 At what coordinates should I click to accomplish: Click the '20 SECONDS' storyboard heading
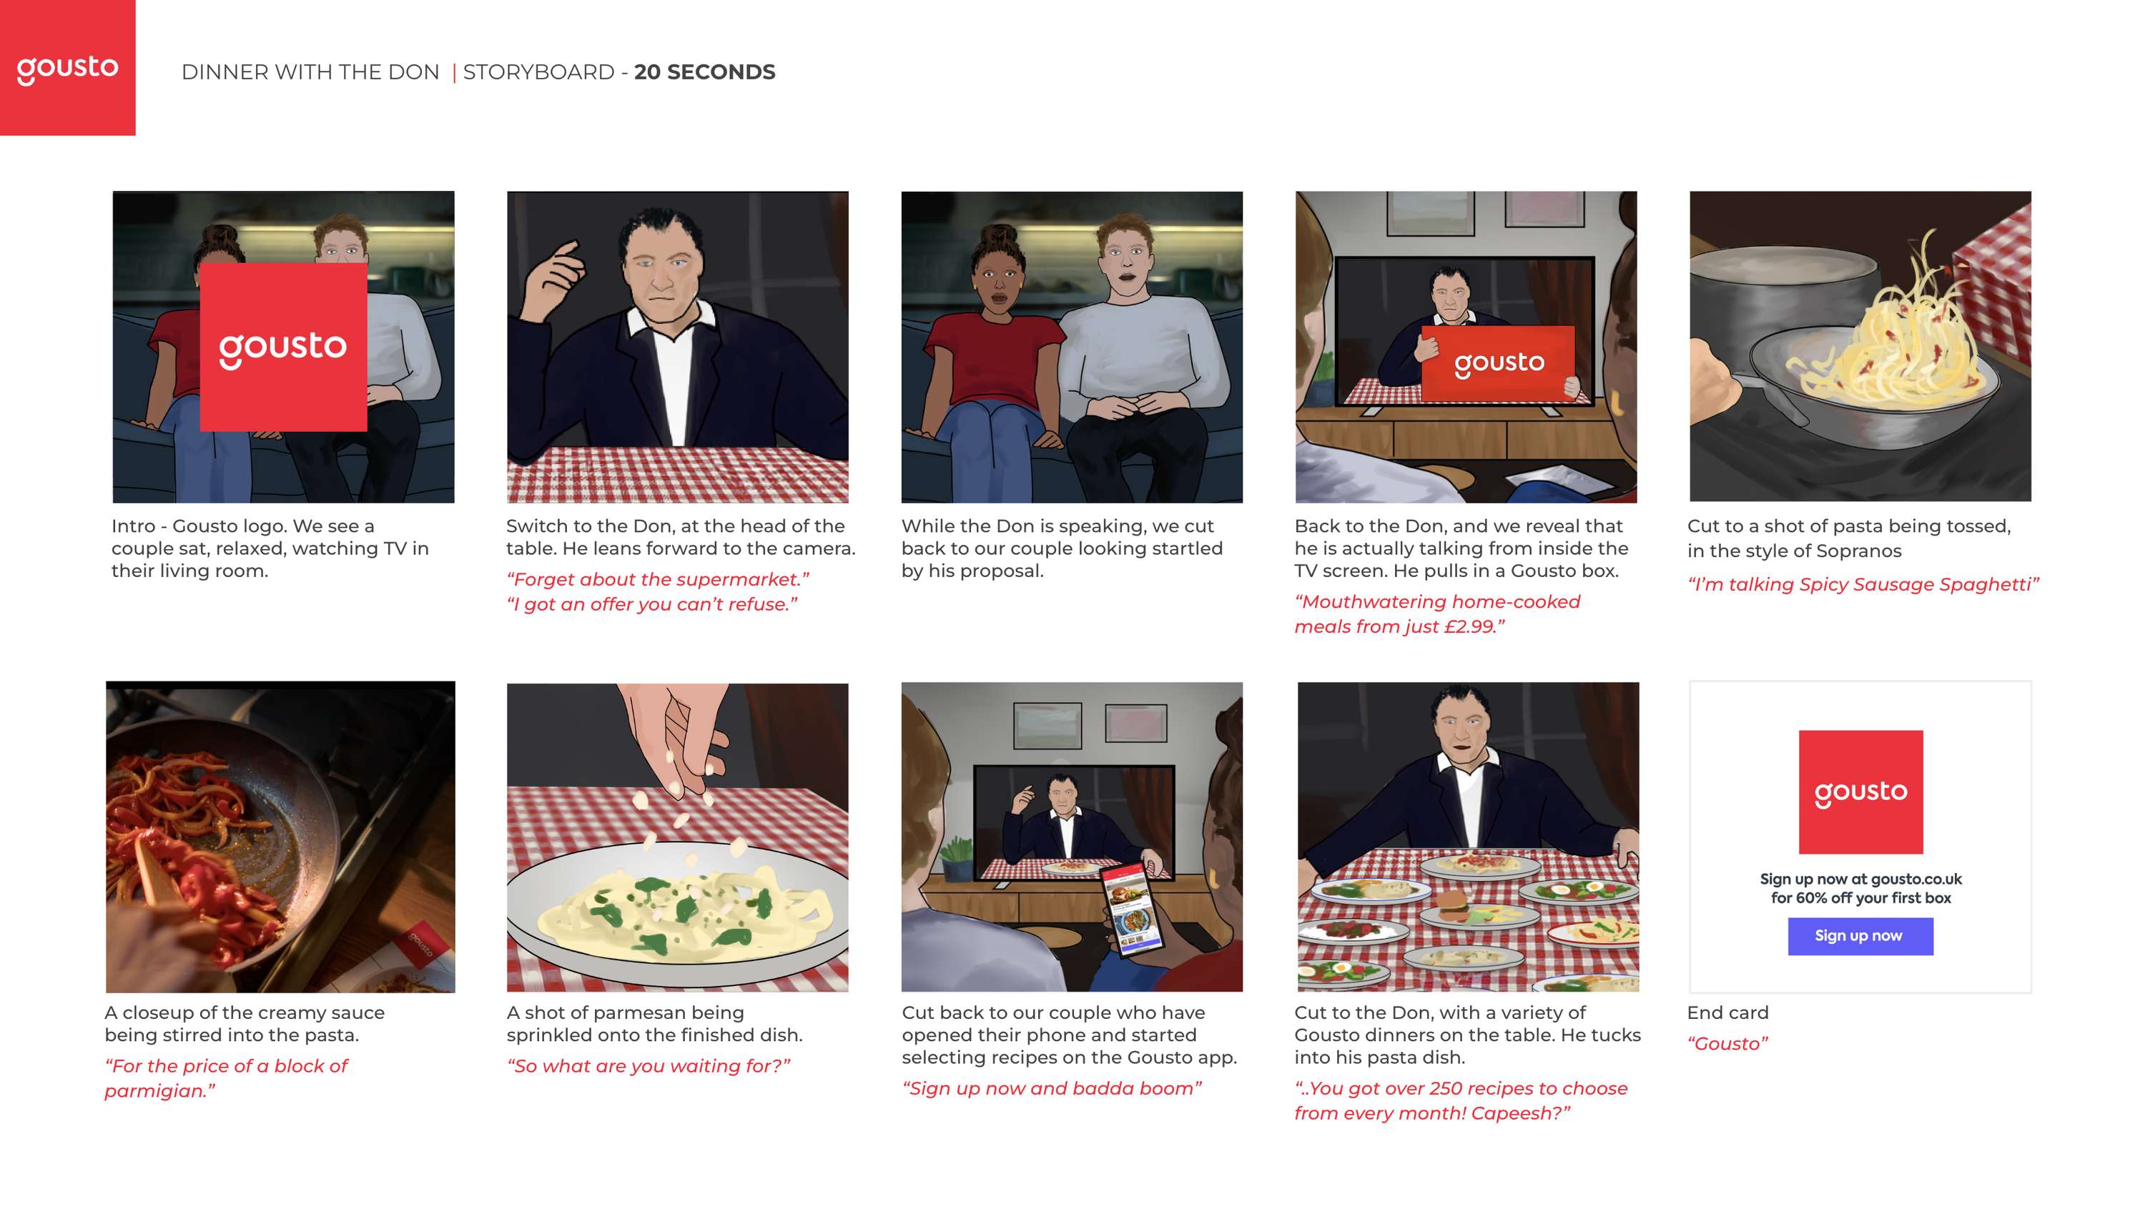coord(704,72)
